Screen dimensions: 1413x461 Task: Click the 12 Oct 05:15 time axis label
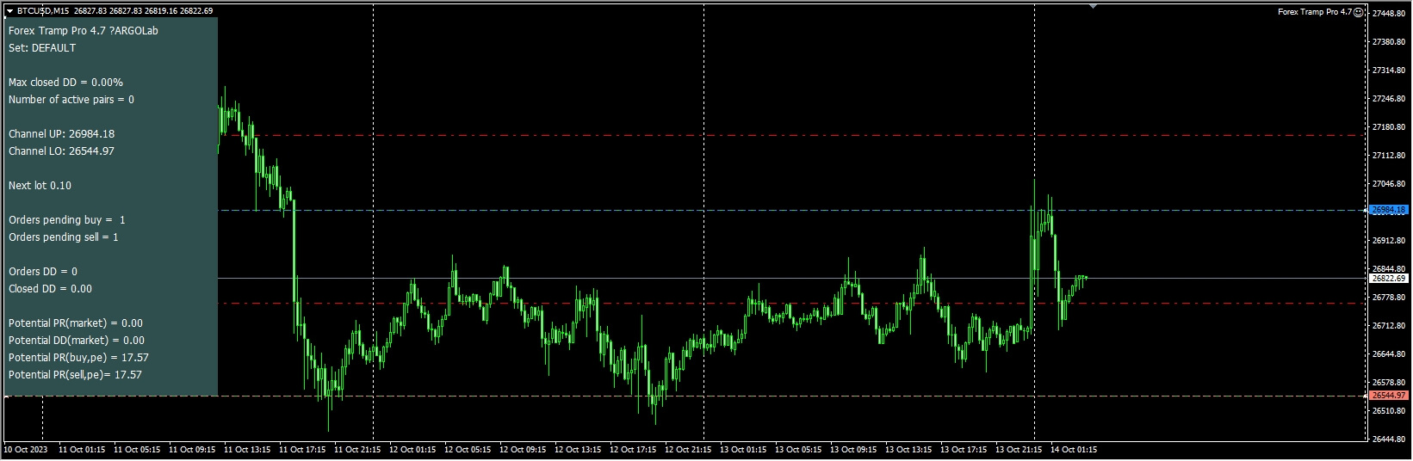468,450
